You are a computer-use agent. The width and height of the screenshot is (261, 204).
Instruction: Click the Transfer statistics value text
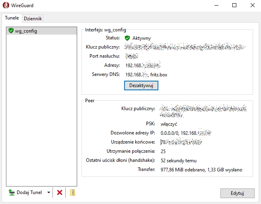click(x=201, y=170)
